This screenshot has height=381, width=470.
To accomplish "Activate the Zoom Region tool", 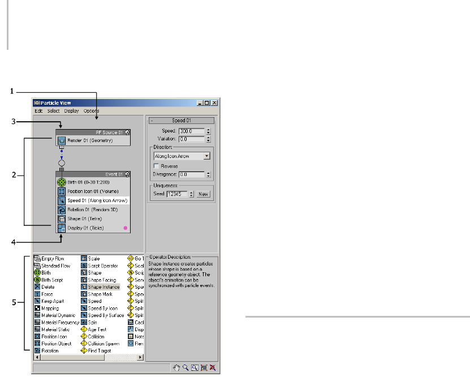I will click(195, 367).
